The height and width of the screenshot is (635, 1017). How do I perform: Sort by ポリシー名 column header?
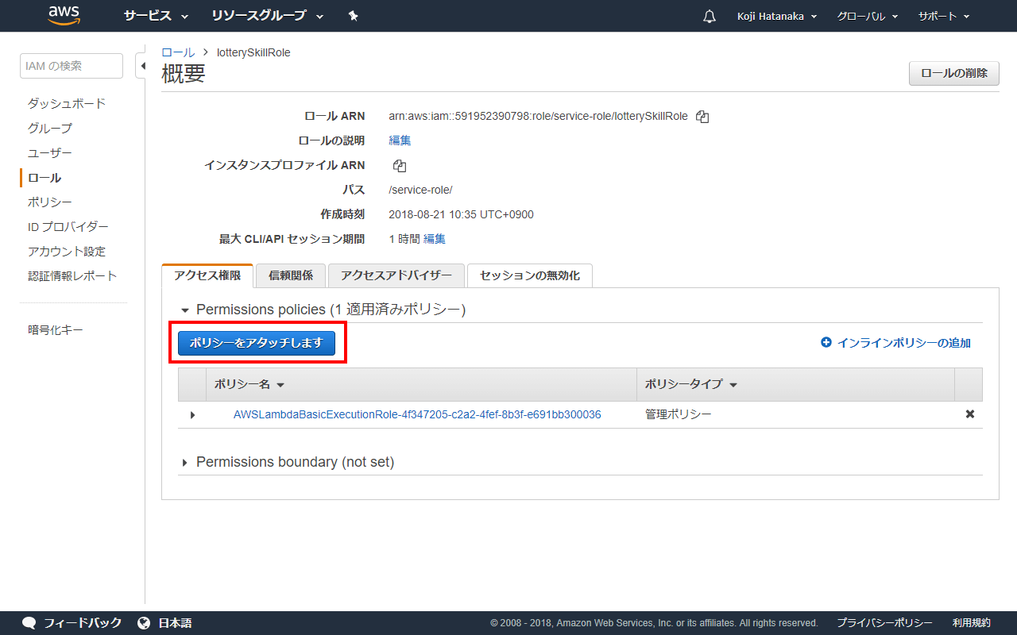[x=249, y=384]
